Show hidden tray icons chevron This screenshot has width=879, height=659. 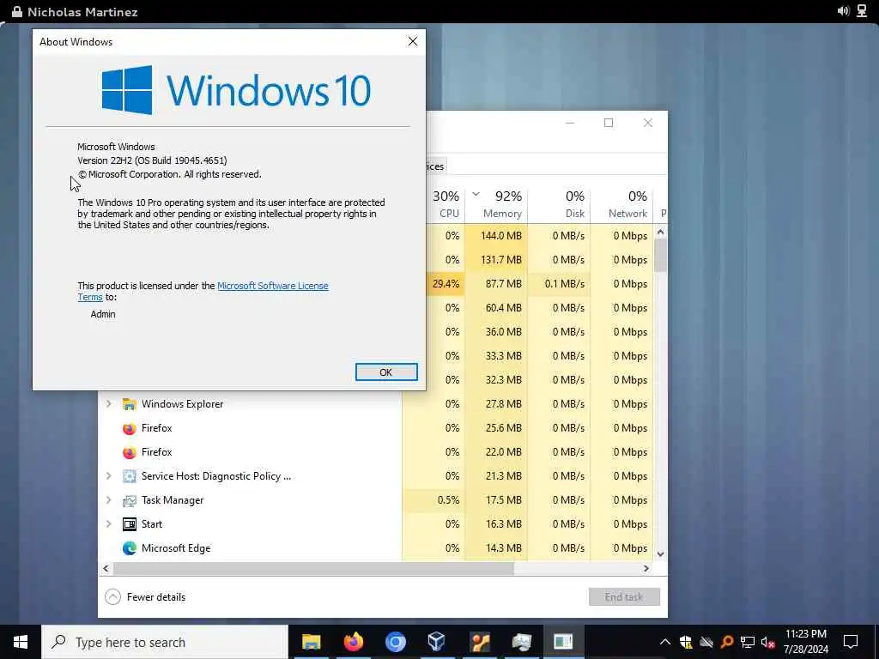(665, 642)
